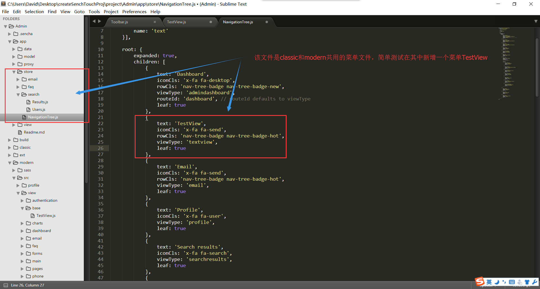This screenshot has height=289, width=540.
Task: Close unsaved TestView.js tab via dot
Action: (x=211, y=22)
